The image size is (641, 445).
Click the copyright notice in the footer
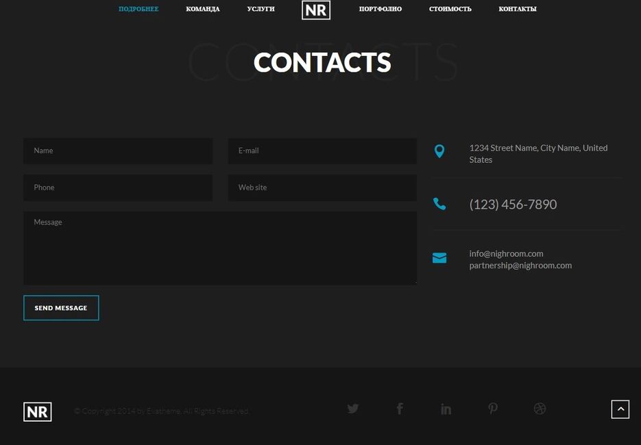(x=162, y=411)
